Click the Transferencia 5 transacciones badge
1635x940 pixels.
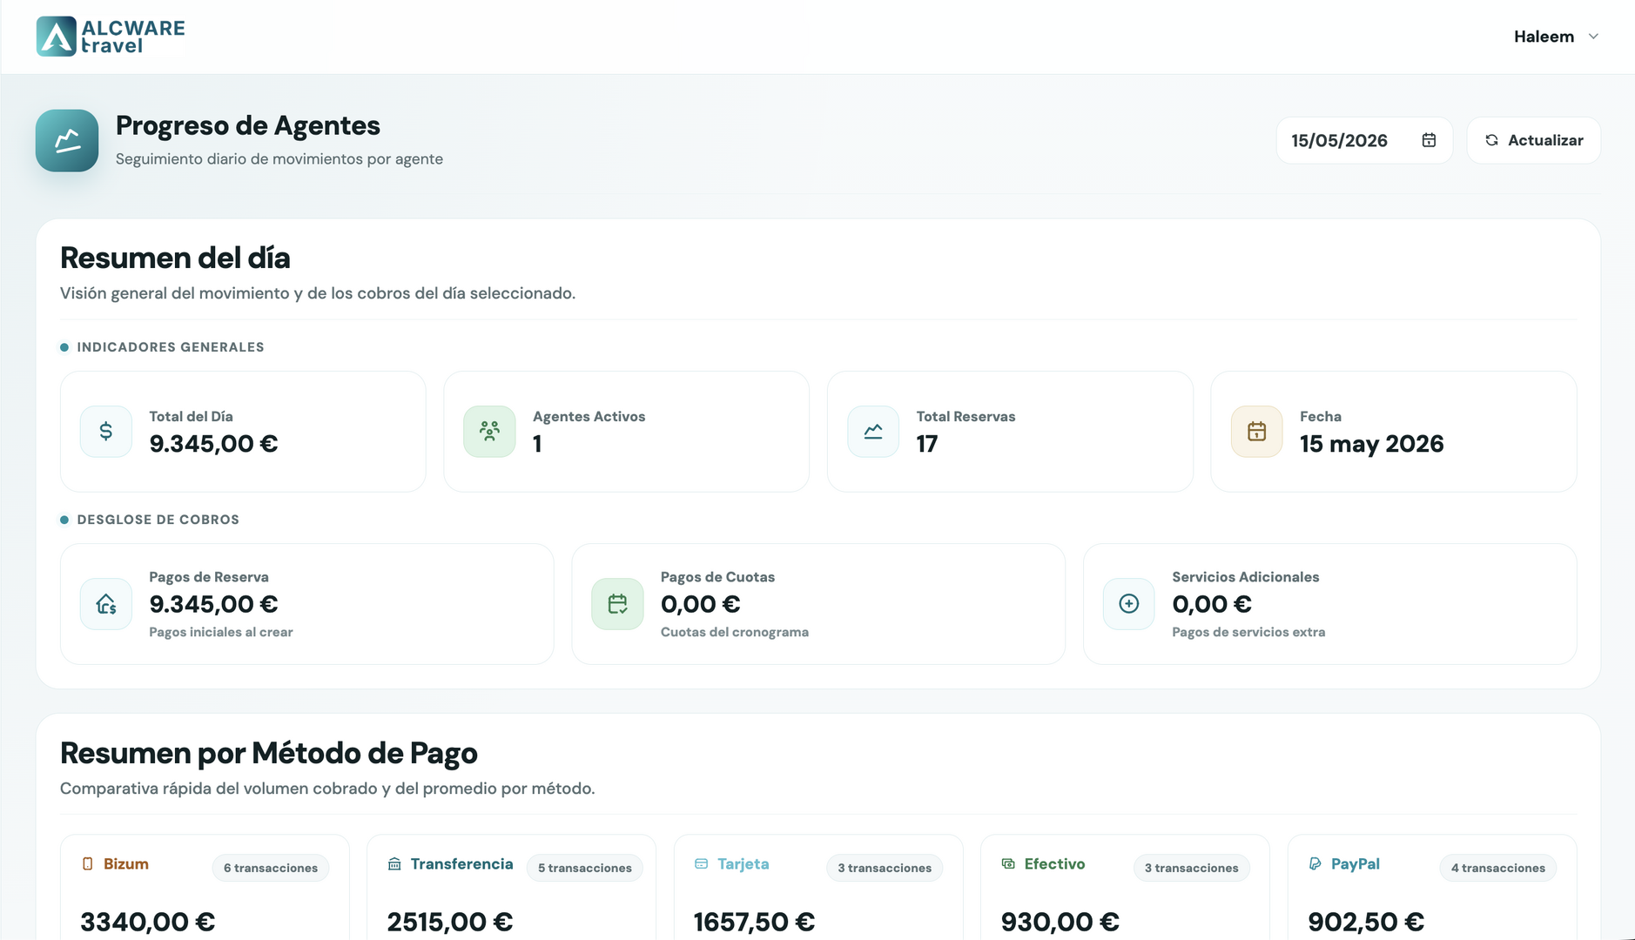pos(585,868)
